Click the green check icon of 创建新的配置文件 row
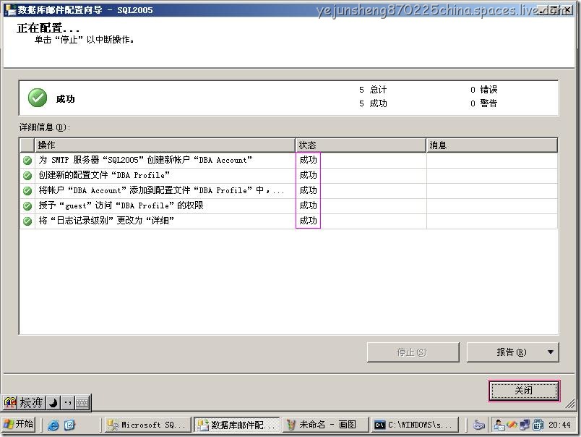The width and height of the screenshot is (581, 437). 27,176
